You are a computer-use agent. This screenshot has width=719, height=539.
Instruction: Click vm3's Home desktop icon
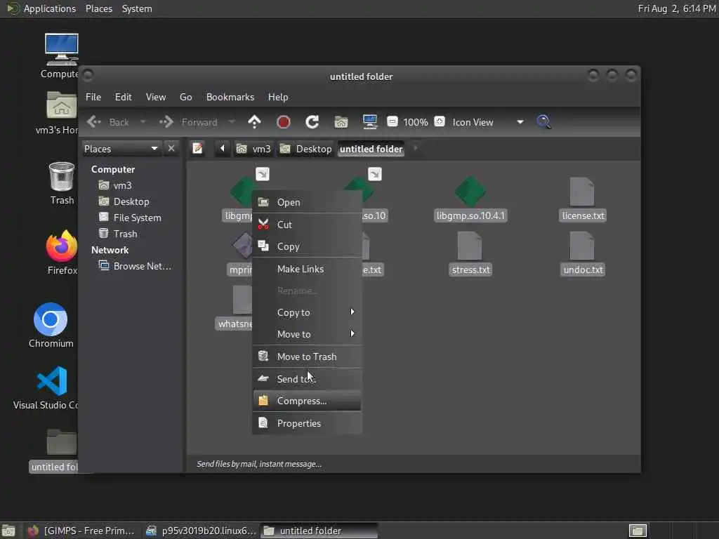point(61,105)
